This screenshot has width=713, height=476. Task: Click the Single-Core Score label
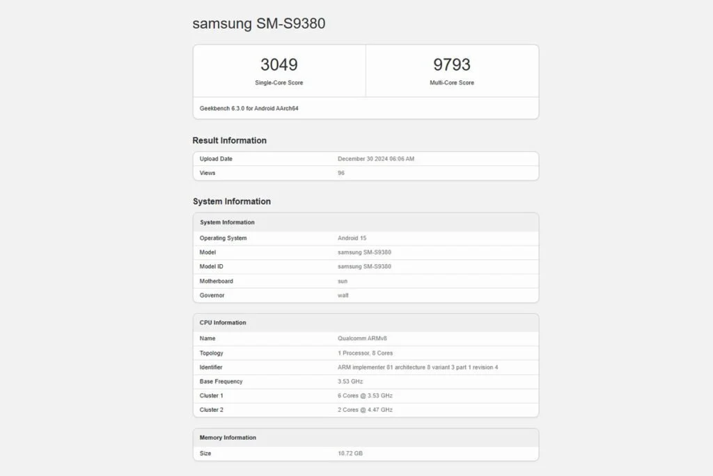[279, 83]
